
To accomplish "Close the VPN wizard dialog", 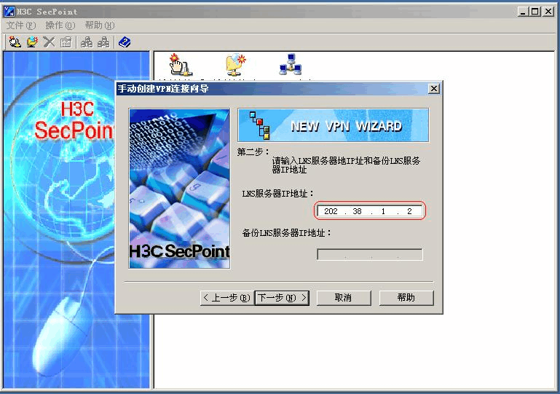I will point(434,88).
